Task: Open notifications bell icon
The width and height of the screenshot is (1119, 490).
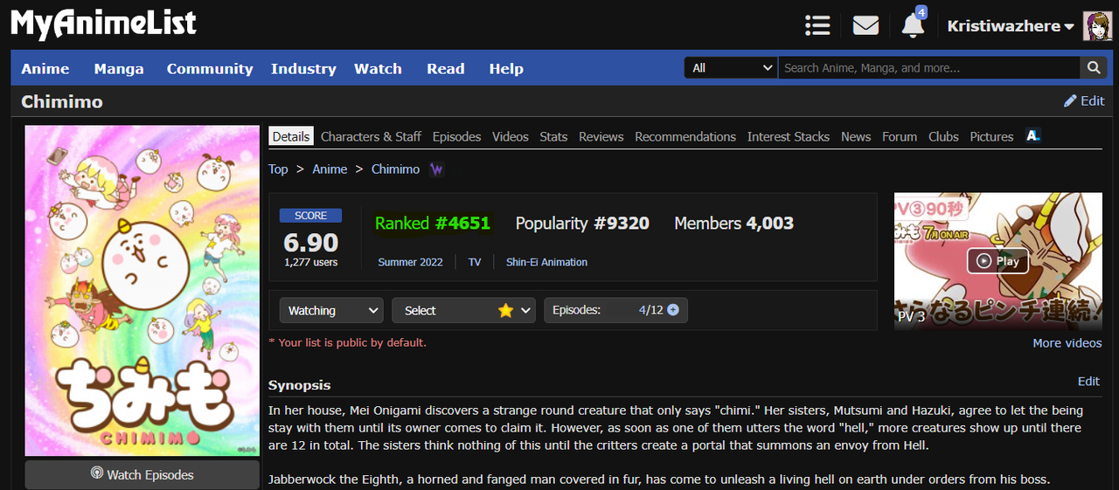Action: tap(913, 25)
